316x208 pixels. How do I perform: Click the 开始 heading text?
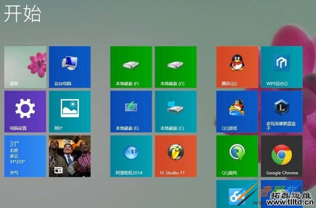[22, 14]
